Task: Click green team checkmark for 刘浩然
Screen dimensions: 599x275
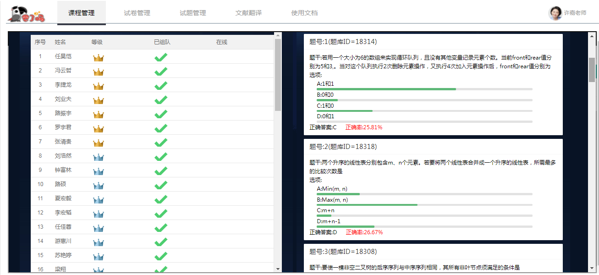Action: (x=160, y=157)
